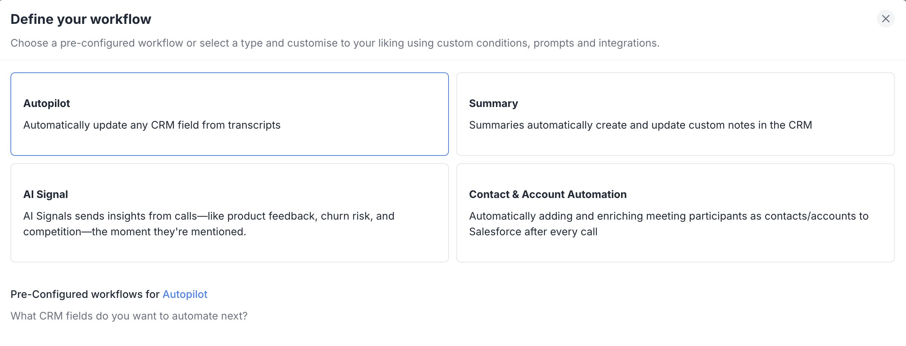Open the blue Autopilot link
Viewport: 906px width, 346px height.
(x=185, y=294)
